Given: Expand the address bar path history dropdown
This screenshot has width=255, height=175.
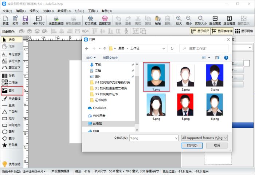Looking at the screenshot, I should point(164,48).
